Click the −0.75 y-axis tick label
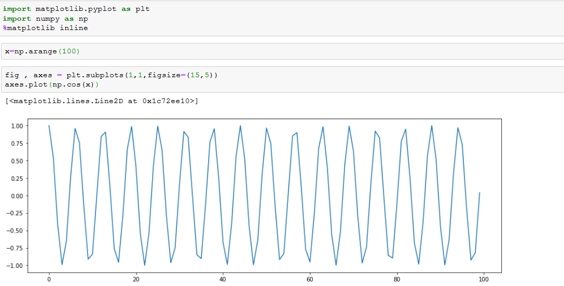564x286 pixels. coord(16,248)
